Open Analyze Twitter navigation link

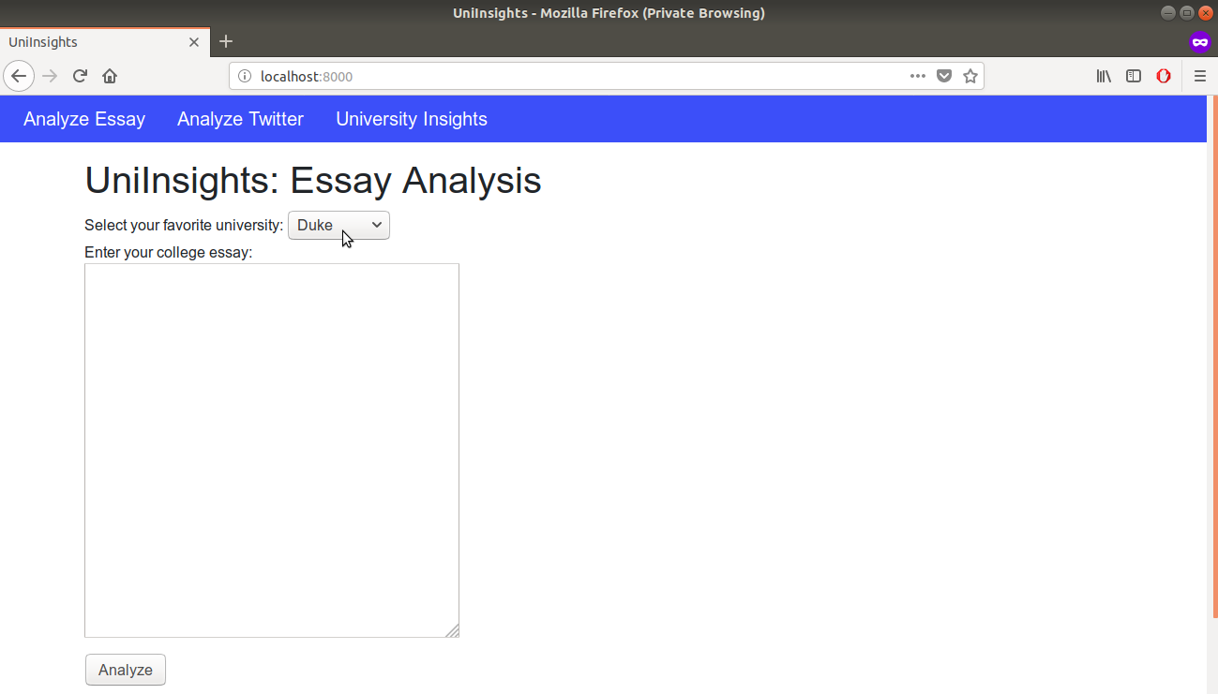pos(240,119)
